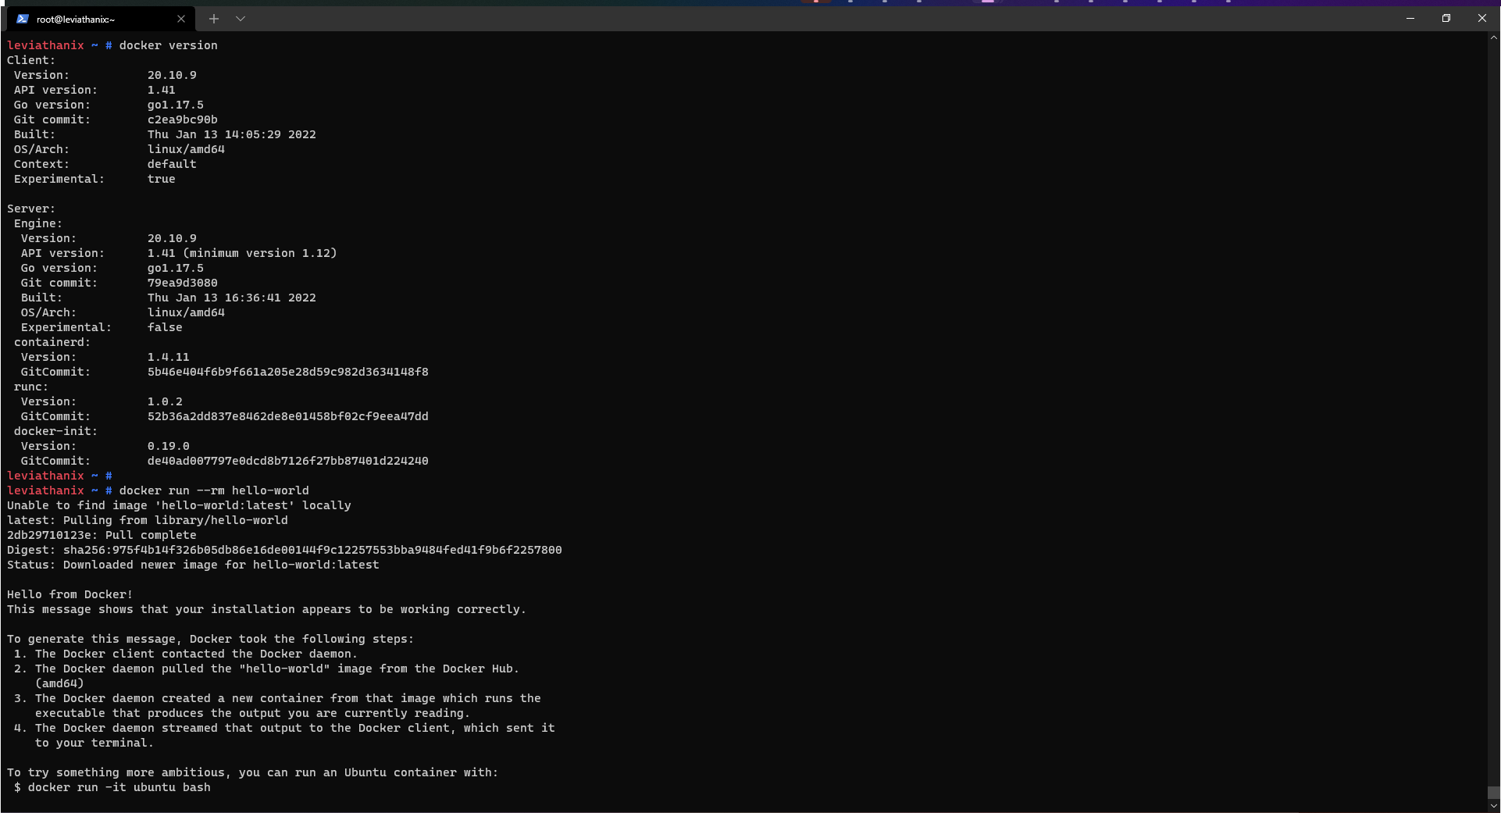The image size is (1501, 813).
Task: Click the 'docker run --rm hello-world' command
Action: (x=213, y=490)
